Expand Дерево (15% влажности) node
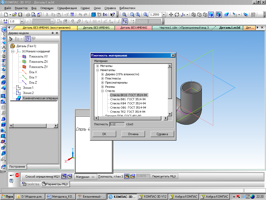This screenshot has width=266, height=200. [102, 74]
